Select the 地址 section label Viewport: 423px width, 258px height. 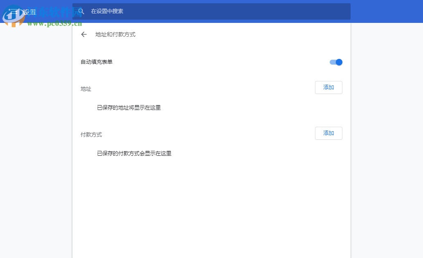85,89
